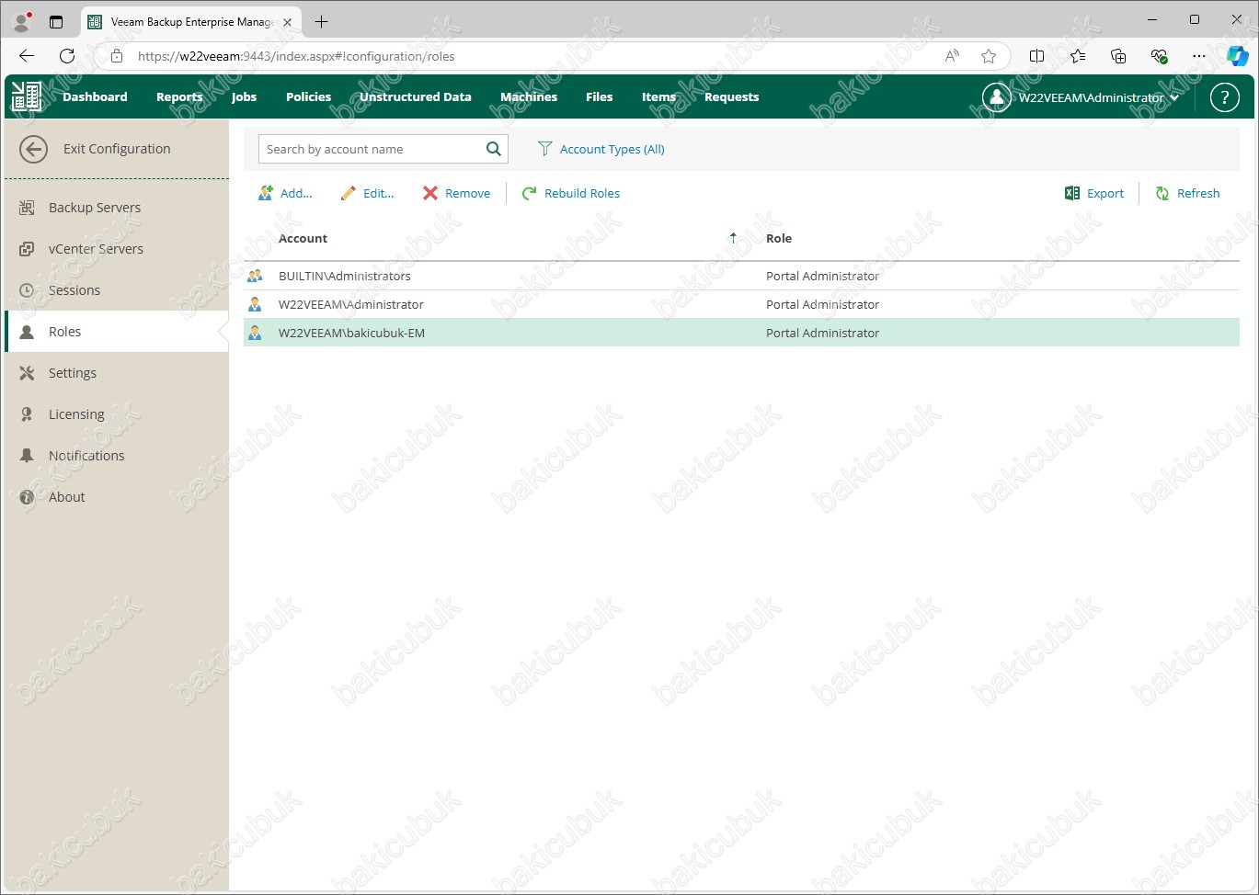The width and height of the screenshot is (1259, 895).
Task: Click the bakicubuk-EM user row icon
Action: coord(255,333)
